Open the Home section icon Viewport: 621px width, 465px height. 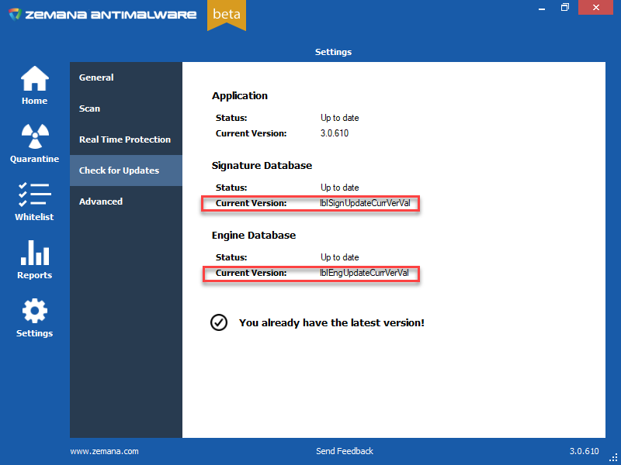[34, 78]
